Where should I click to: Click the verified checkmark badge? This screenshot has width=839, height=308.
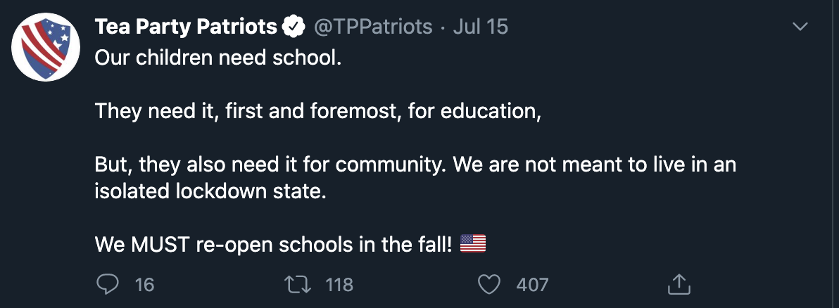click(x=294, y=26)
